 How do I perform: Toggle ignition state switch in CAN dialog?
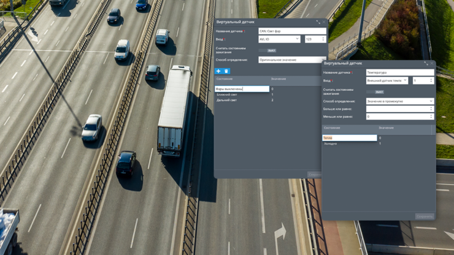(267, 51)
